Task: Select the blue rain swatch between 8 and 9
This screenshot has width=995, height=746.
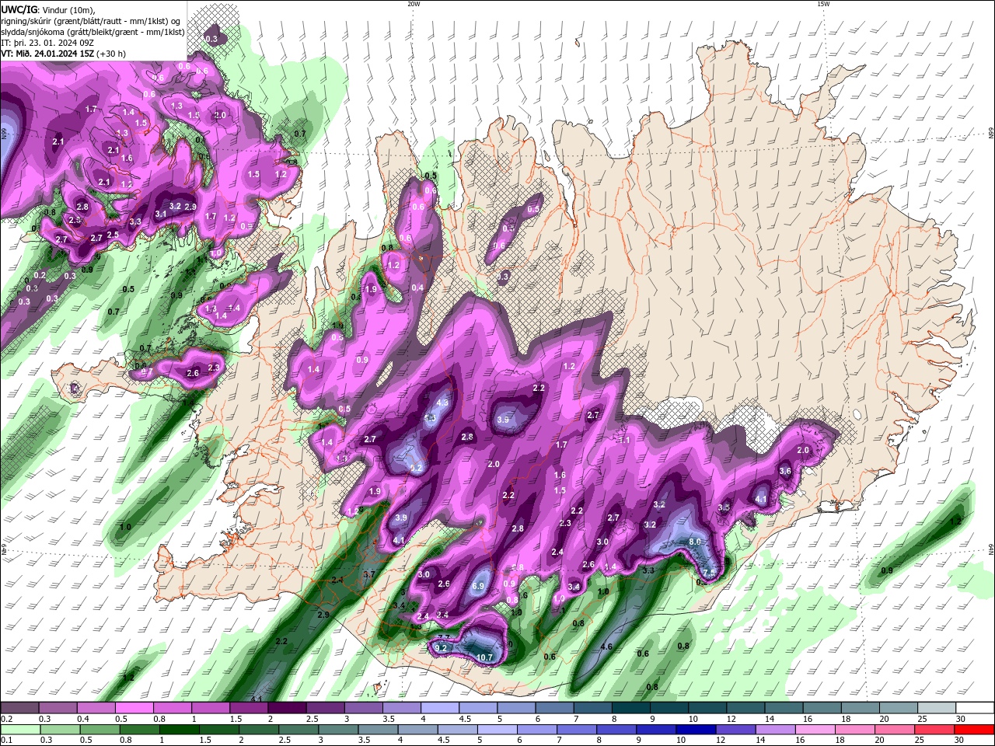Action: (617, 730)
